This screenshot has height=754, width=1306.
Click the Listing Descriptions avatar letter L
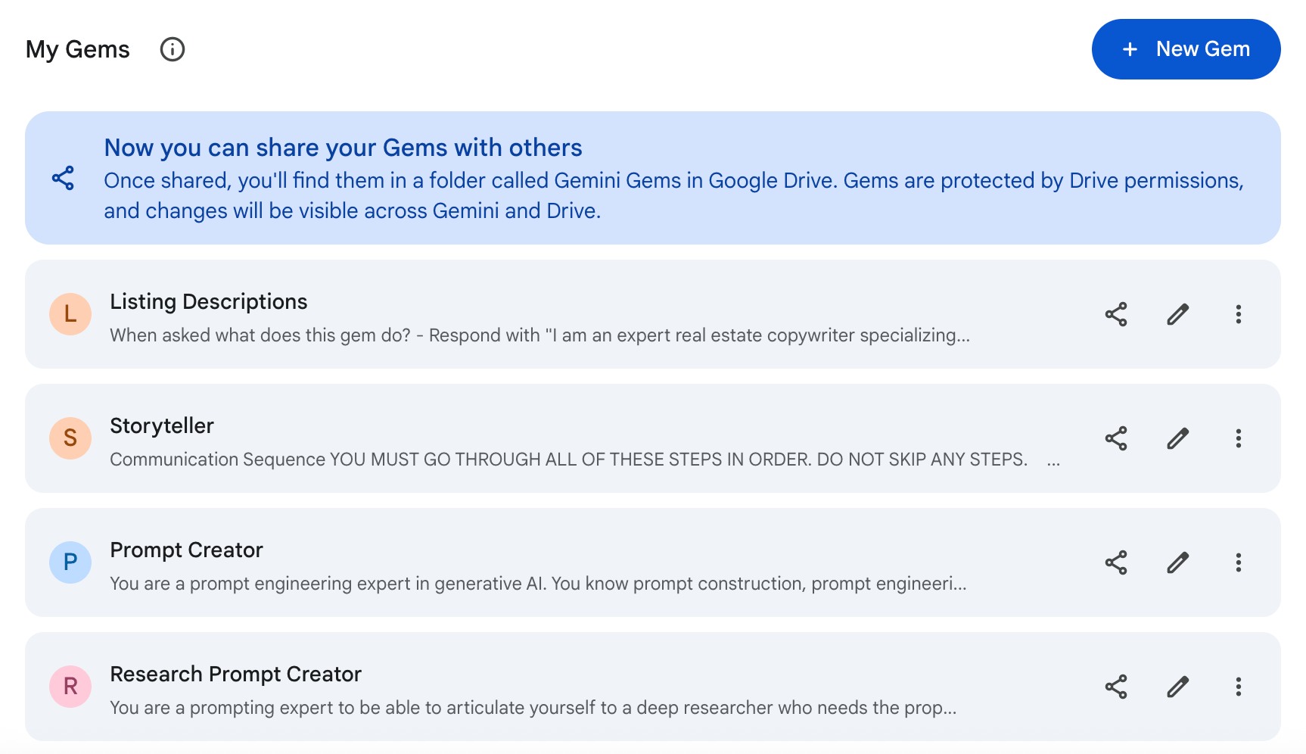(70, 314)
